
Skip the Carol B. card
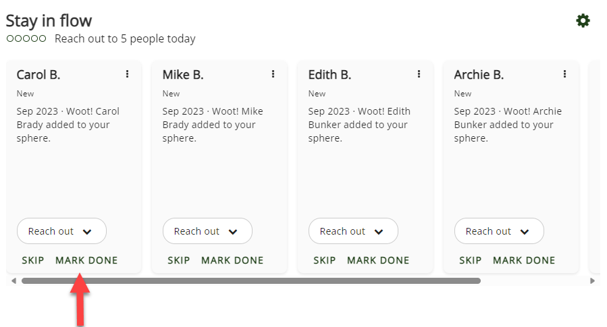(33, 260)
